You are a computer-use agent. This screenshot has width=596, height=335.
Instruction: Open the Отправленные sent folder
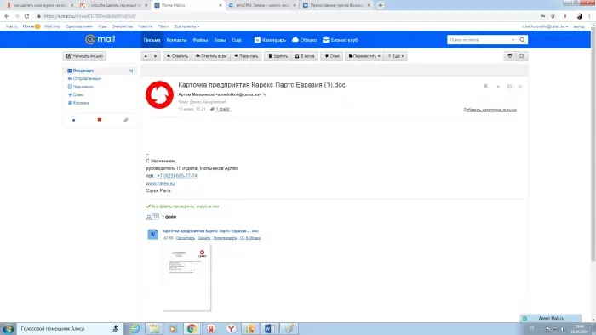tap(87, 78)
